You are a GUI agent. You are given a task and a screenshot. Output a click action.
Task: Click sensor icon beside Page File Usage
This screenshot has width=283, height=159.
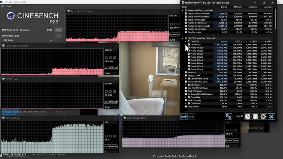(186, 32)
